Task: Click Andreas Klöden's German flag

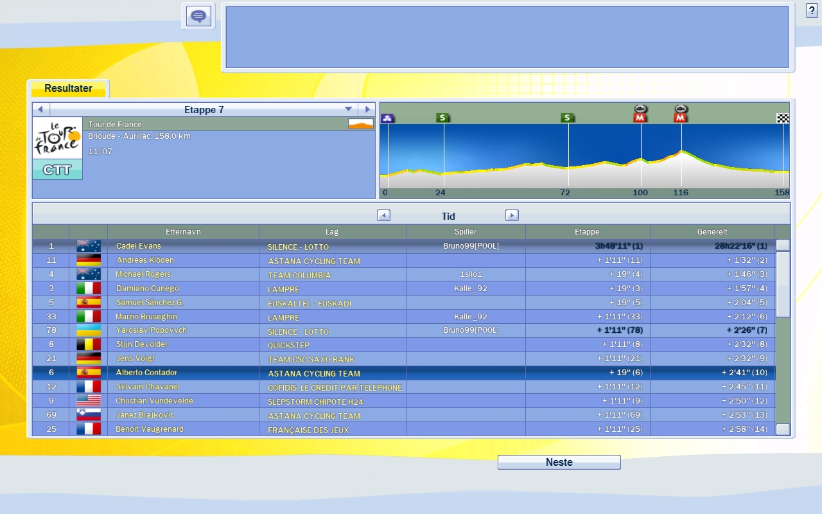Action: (x=89, y=260)
